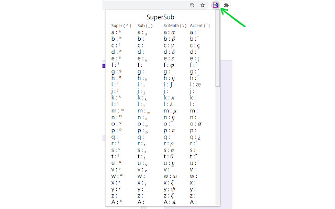Open the SuperSub extension icon in toolbar
335x209 pixels.
click(x=216, y=5)
